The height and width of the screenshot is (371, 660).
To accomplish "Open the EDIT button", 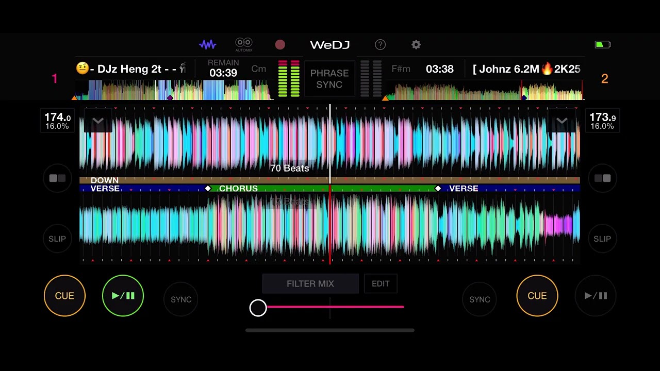I will click(381, 284).
